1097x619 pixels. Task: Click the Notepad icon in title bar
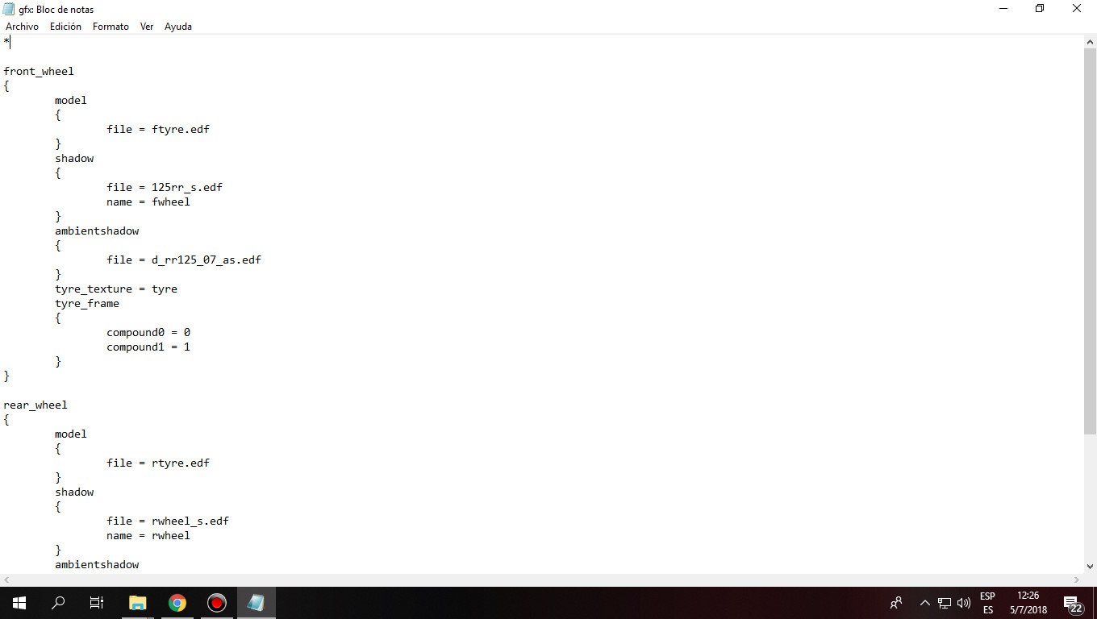9,9
